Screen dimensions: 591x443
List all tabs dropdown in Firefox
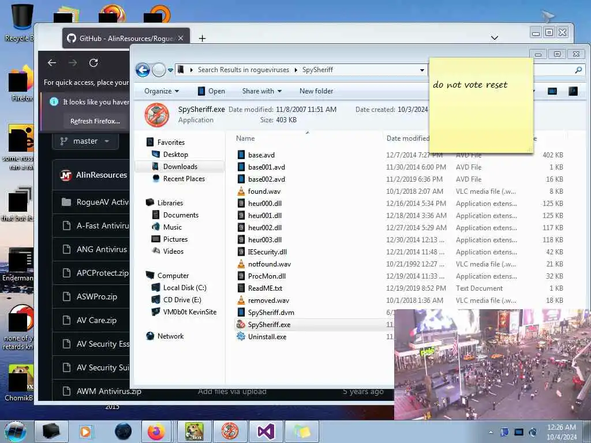click(x=495, y=37)
